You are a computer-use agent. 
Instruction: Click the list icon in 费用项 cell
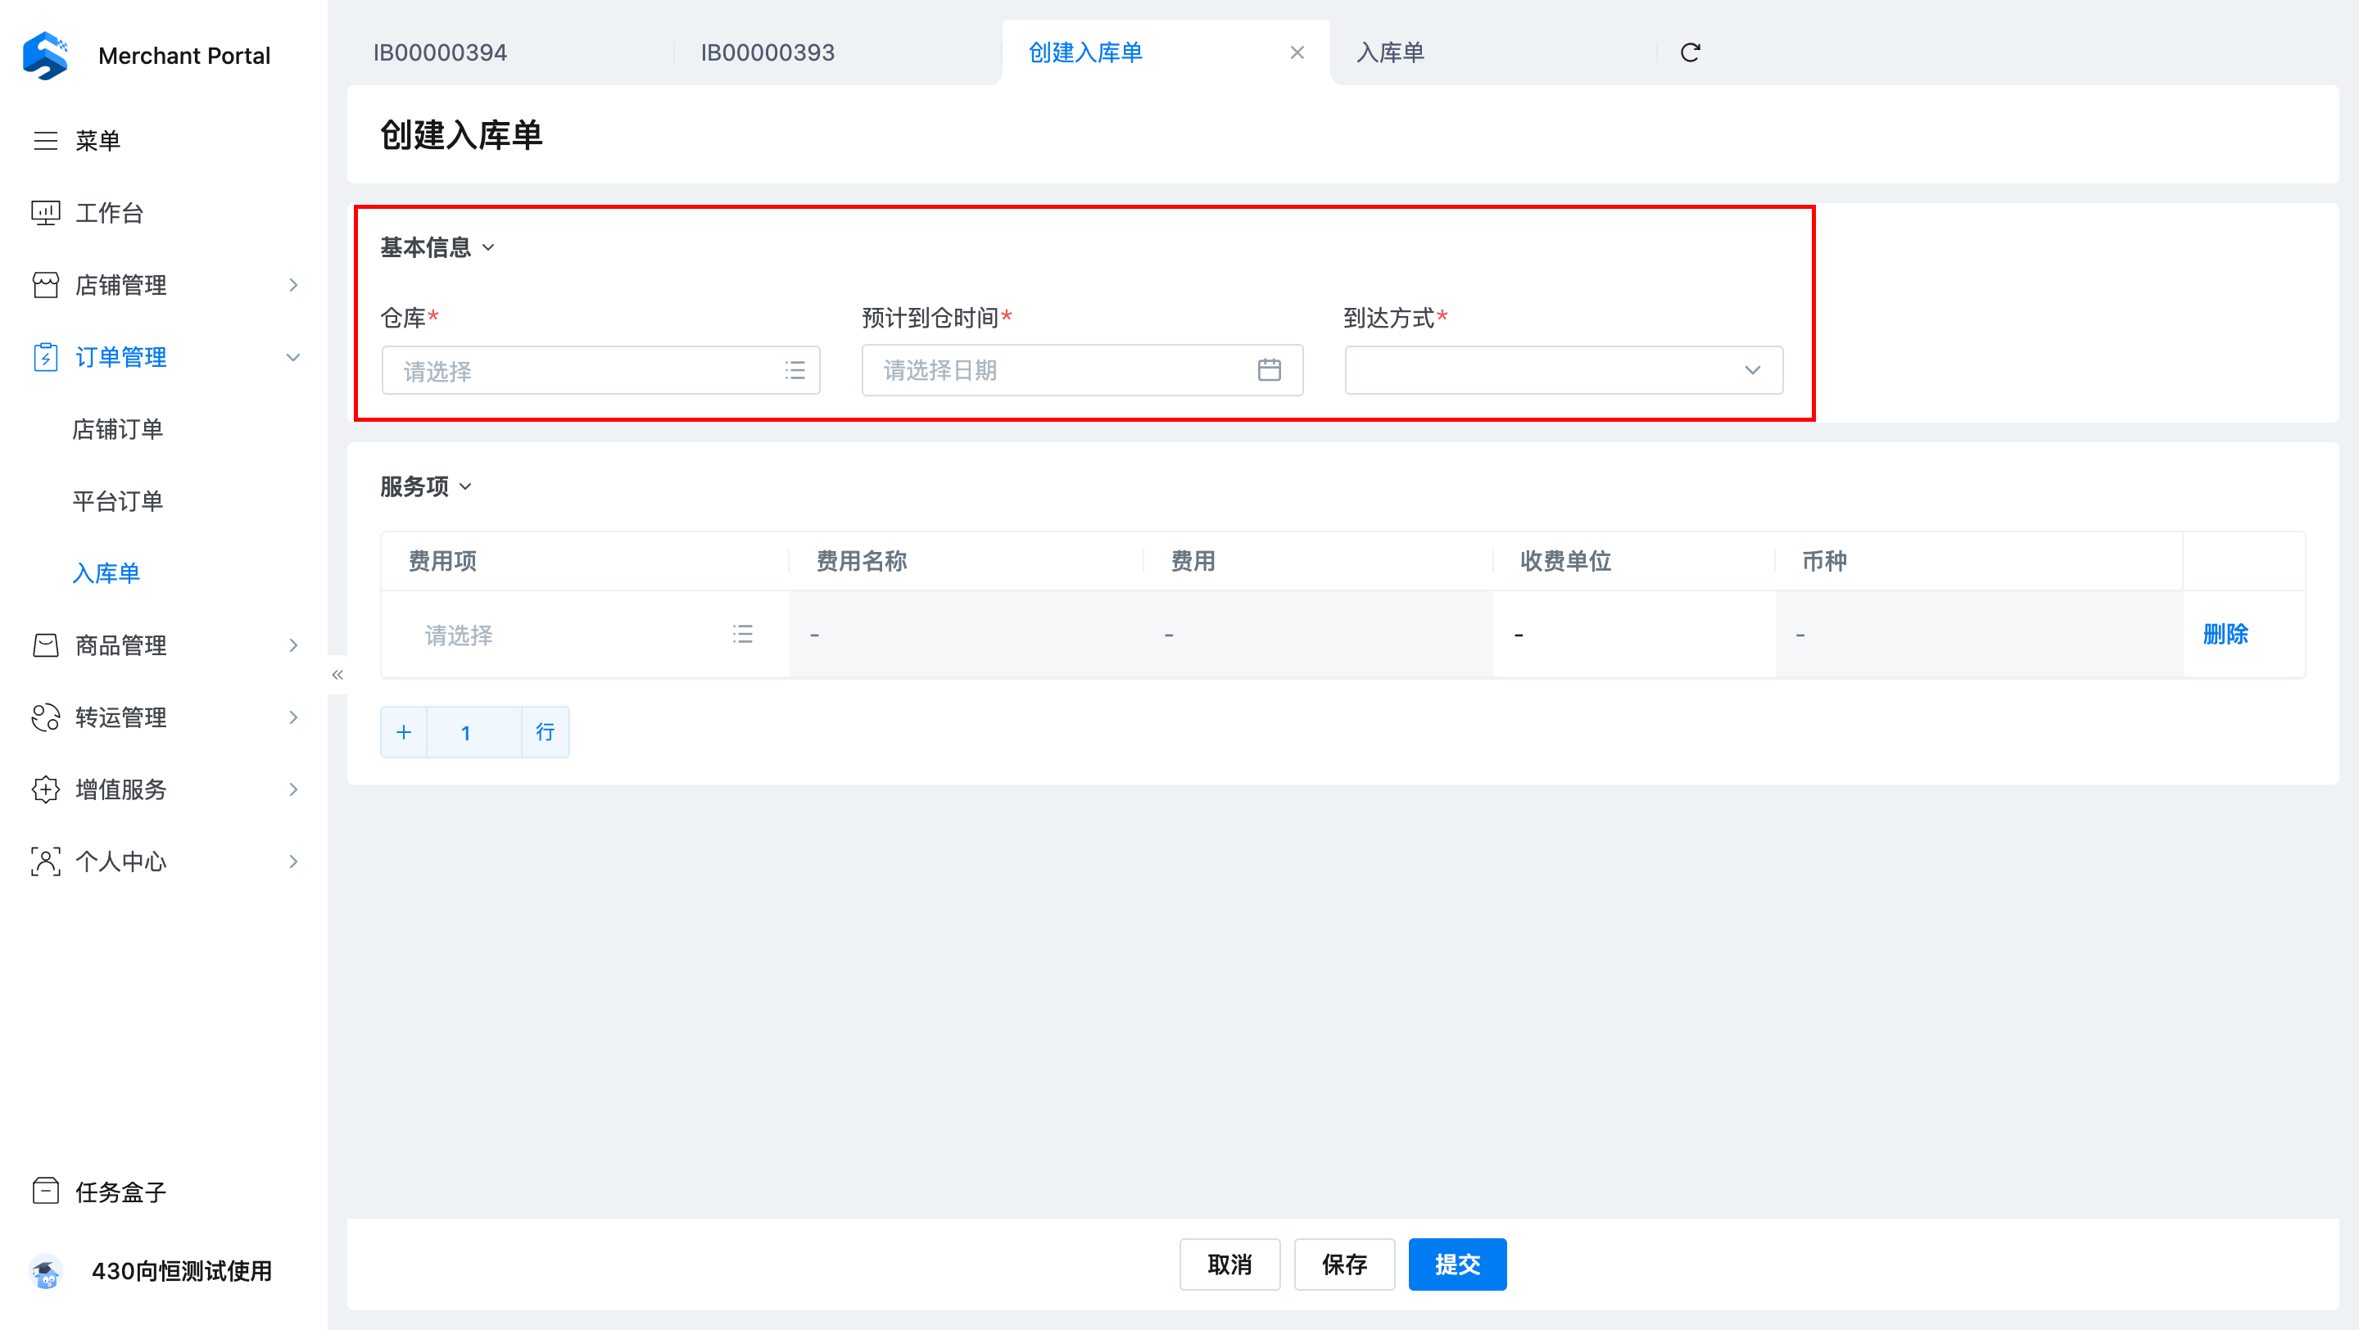pos(742,633)
